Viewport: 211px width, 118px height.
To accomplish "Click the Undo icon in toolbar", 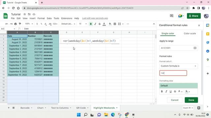I will pos(7,24).
